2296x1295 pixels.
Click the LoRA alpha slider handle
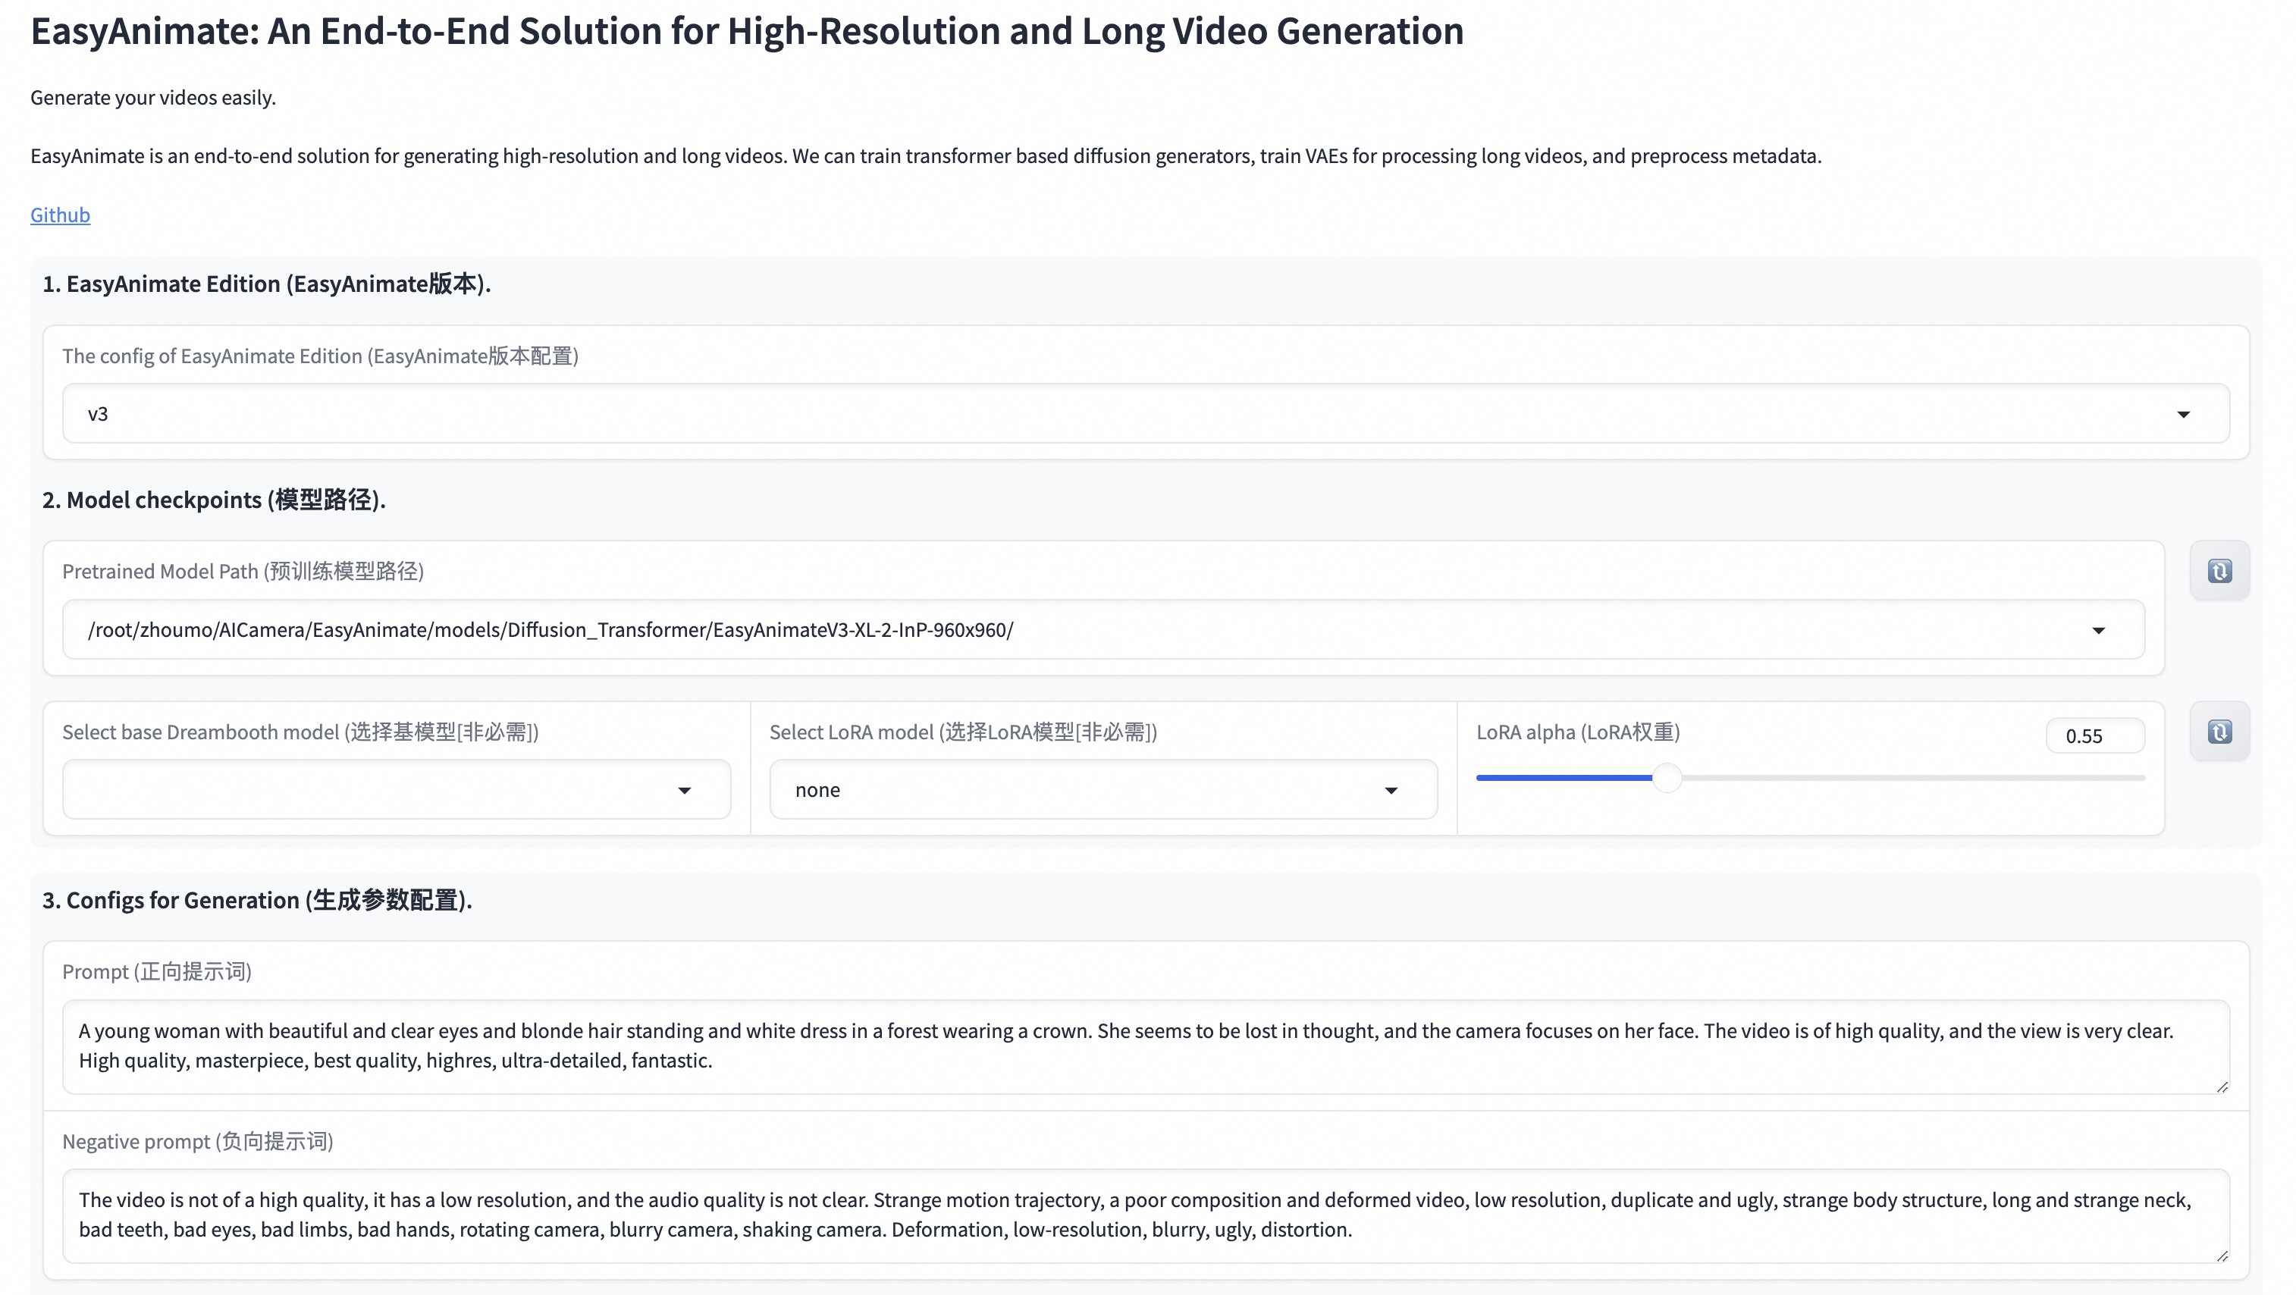coord(1667,778)
